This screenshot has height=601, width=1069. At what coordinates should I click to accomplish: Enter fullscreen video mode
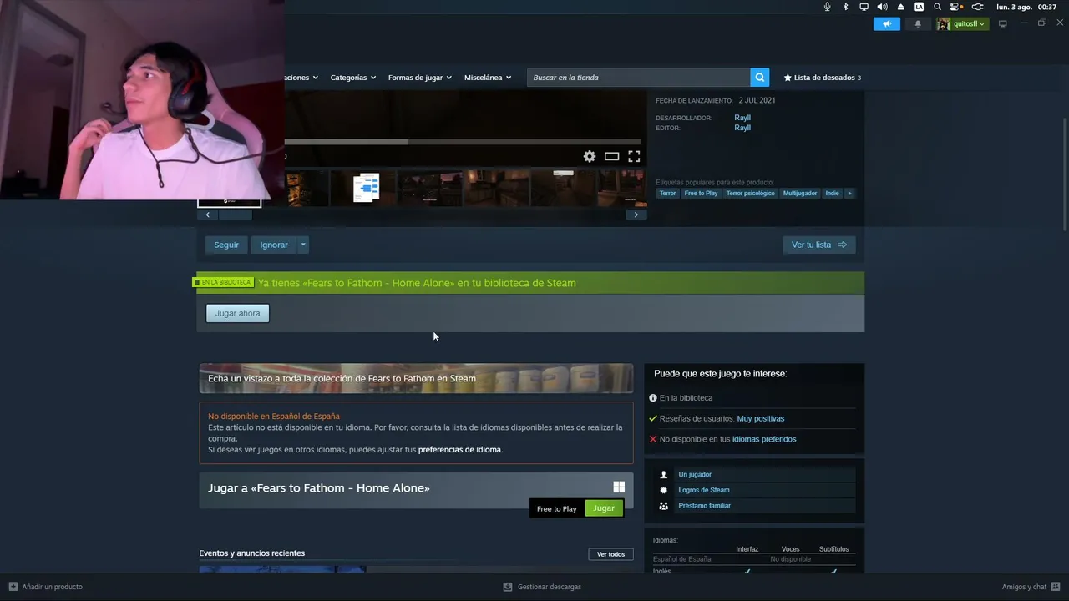point(634,156)
